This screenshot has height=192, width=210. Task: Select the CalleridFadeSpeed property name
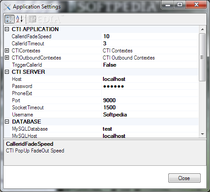click(32, 36)
